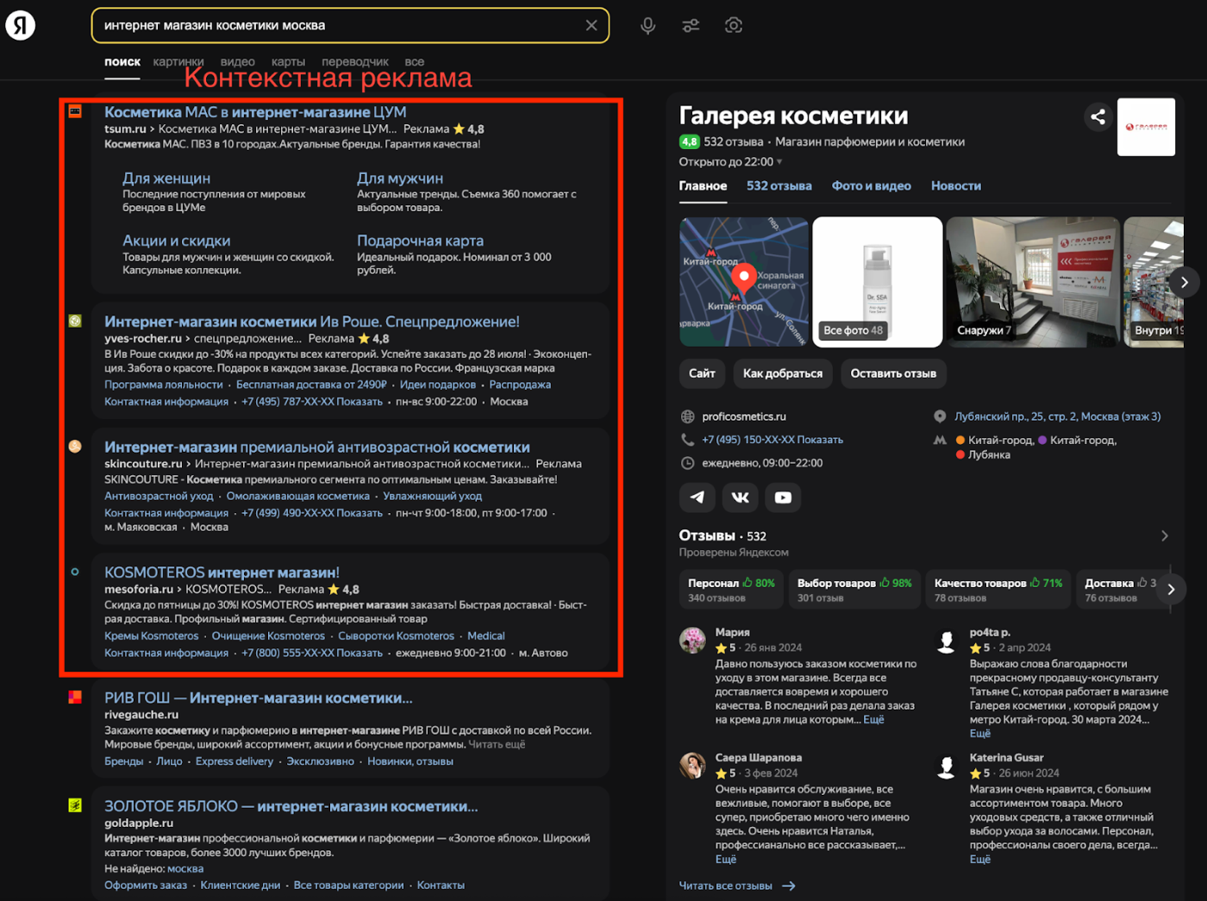Open the Yandex home logo
This screenshot has height=901, width=1207.
coord(21,26)
